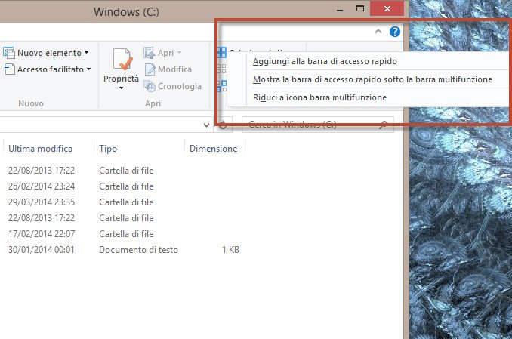Click the Accesso facilitato icon
512x339 pixels.
[x=8, y=69]
